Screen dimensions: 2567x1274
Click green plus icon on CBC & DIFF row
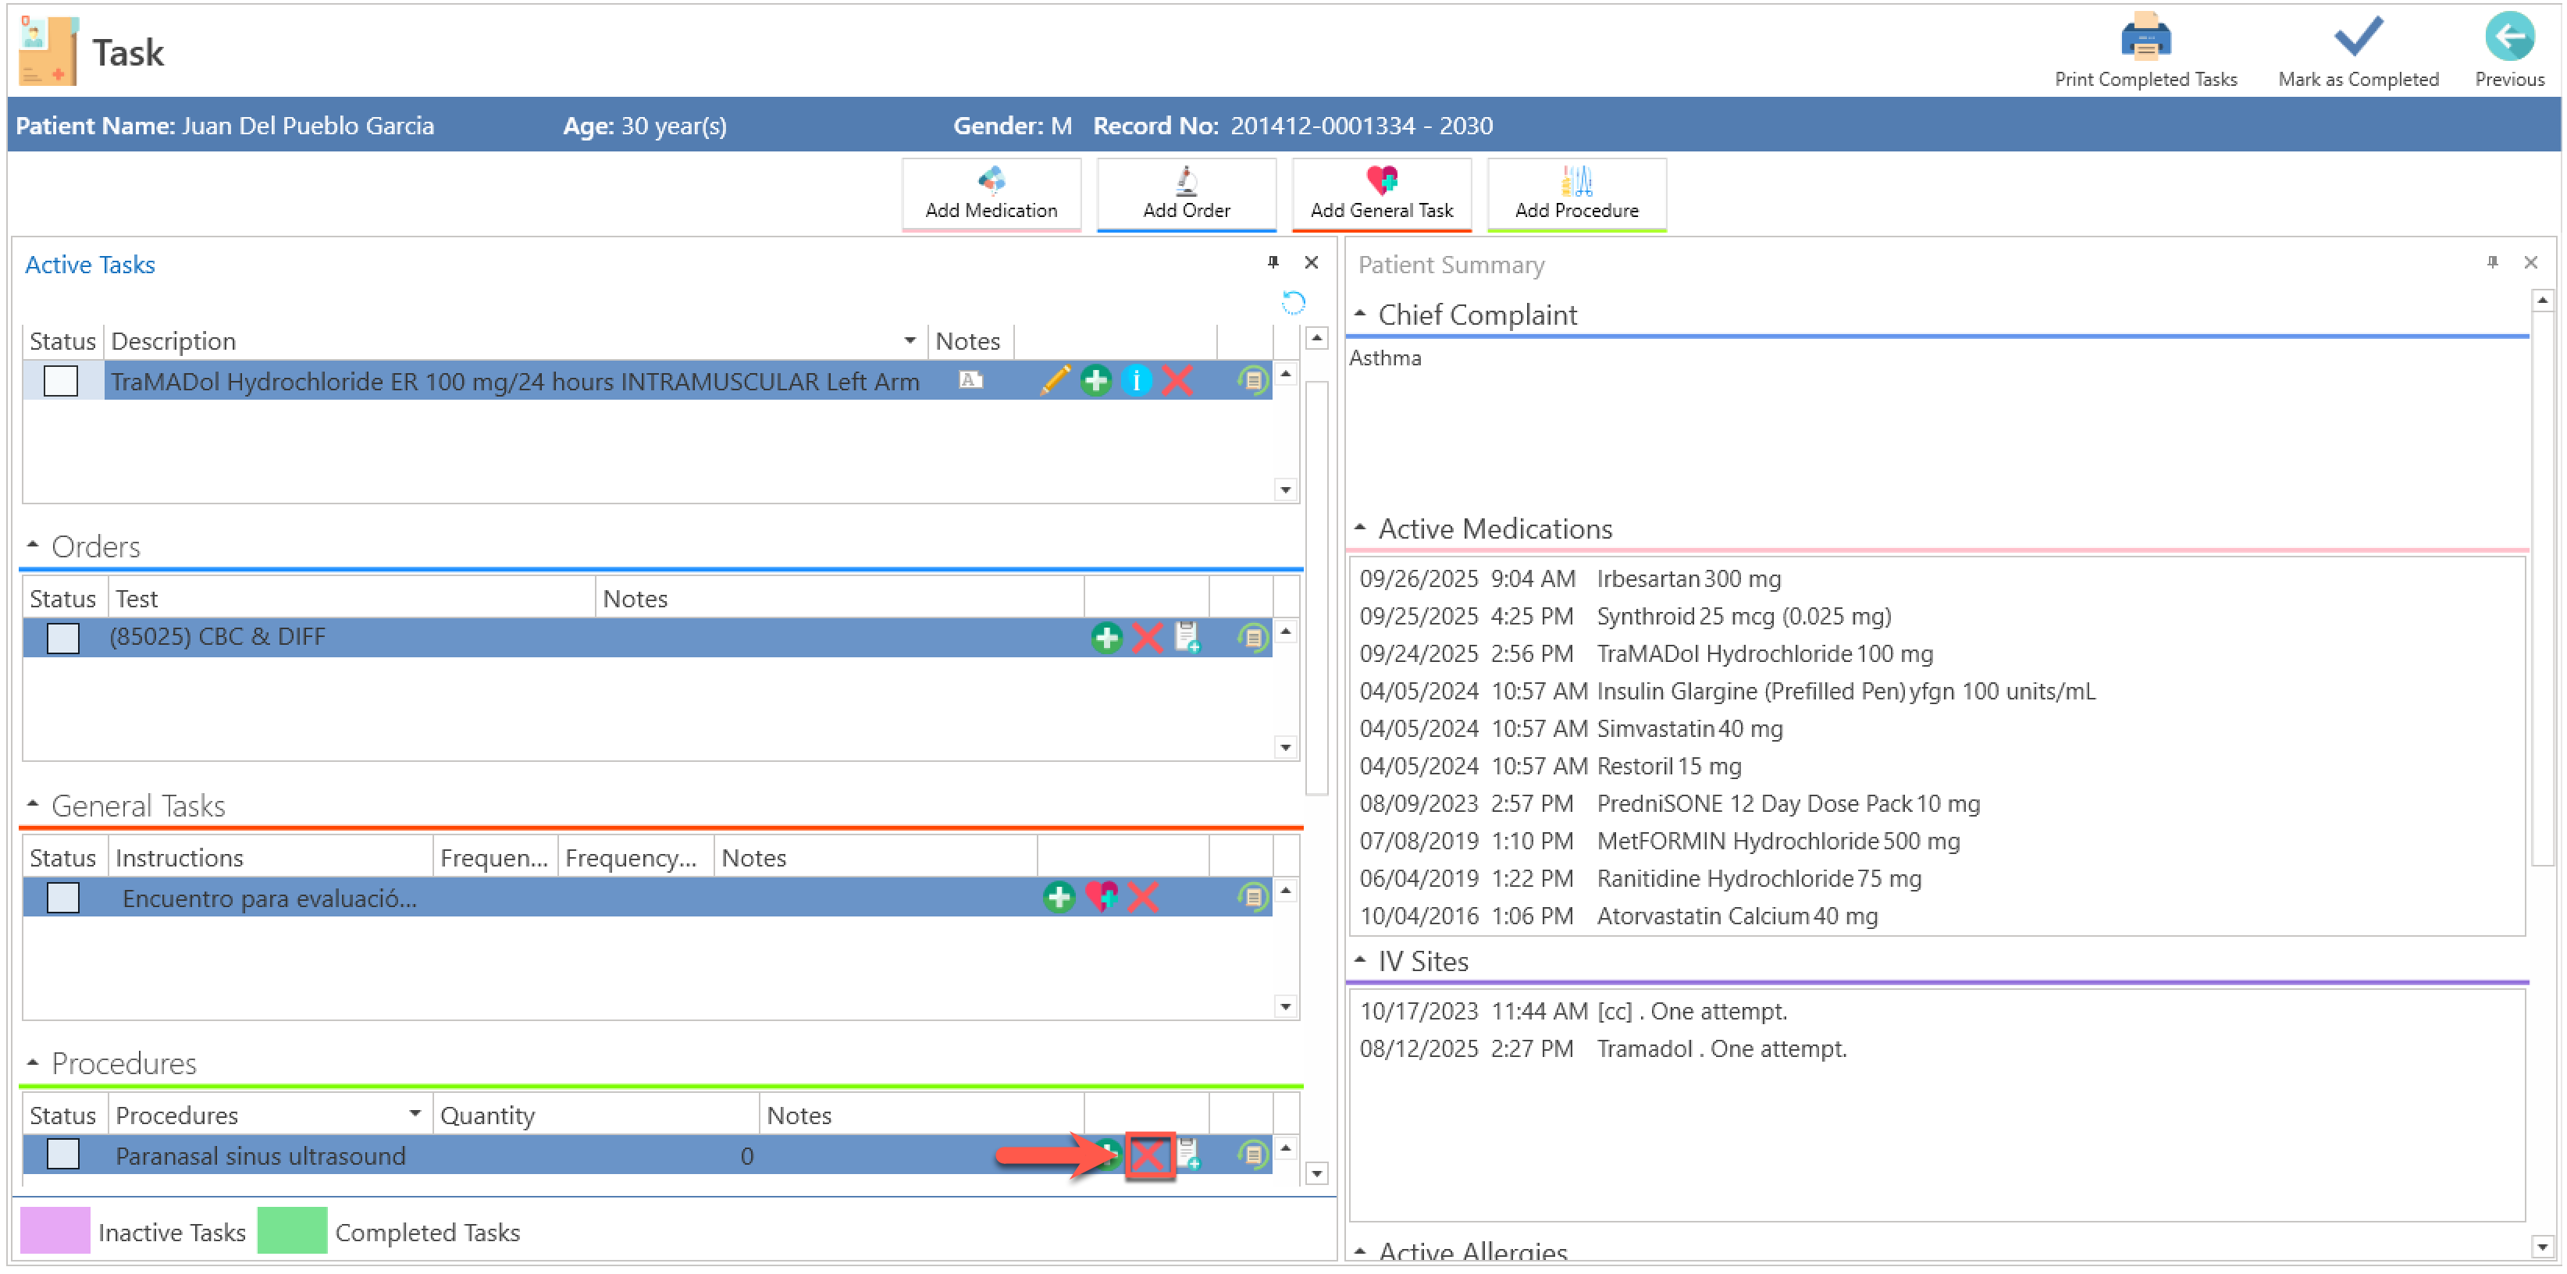(x=1105, y=638)
